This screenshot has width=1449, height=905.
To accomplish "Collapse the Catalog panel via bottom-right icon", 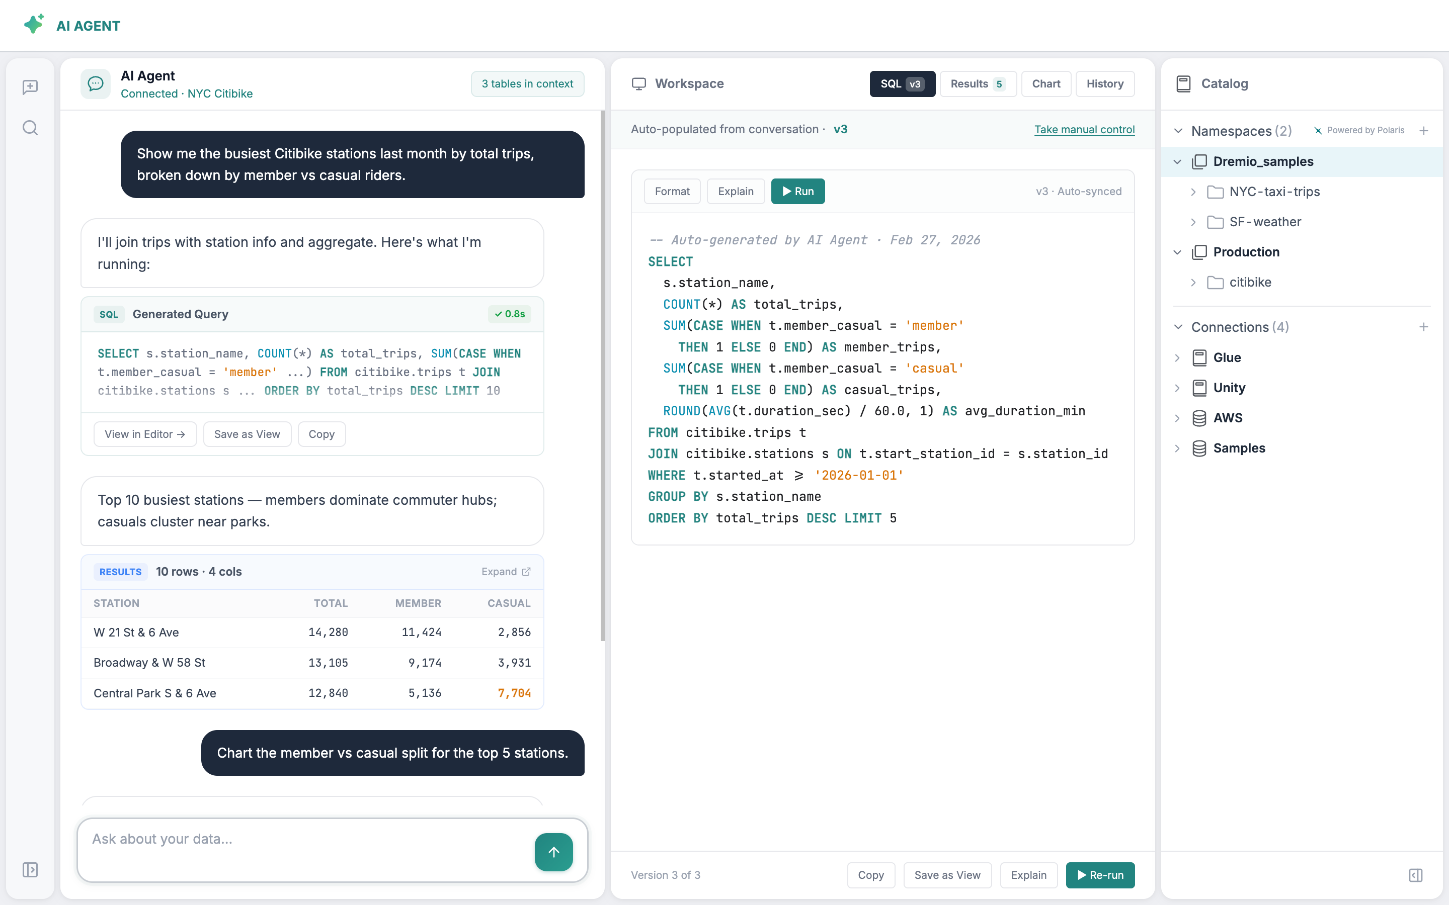I will point(1417,874).
